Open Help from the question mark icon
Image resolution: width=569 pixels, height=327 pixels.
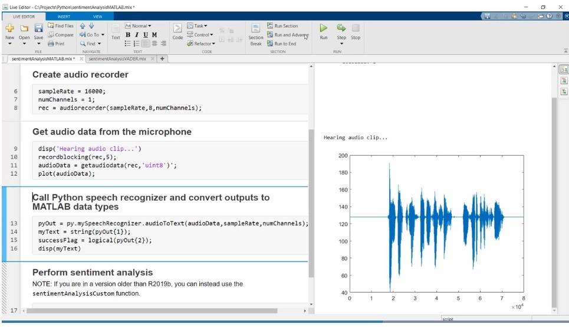[x=550, y=16]
